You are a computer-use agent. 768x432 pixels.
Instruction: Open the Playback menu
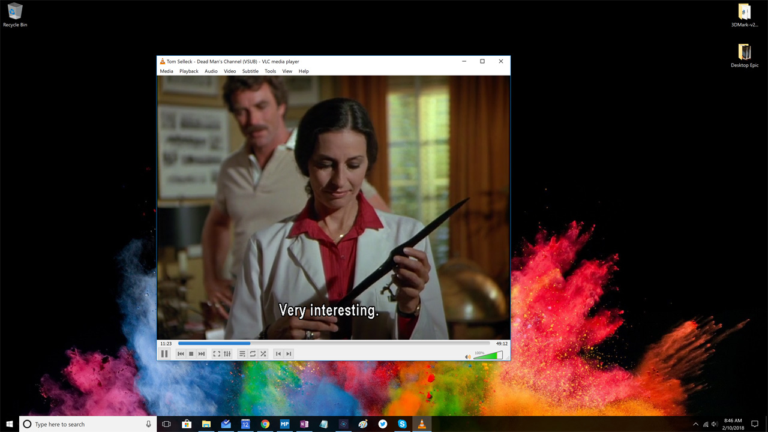(x=188, y=71)
